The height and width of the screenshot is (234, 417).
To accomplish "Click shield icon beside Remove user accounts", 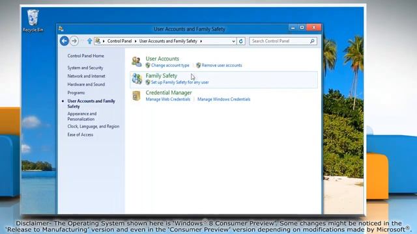I will (x=198, y=65).
